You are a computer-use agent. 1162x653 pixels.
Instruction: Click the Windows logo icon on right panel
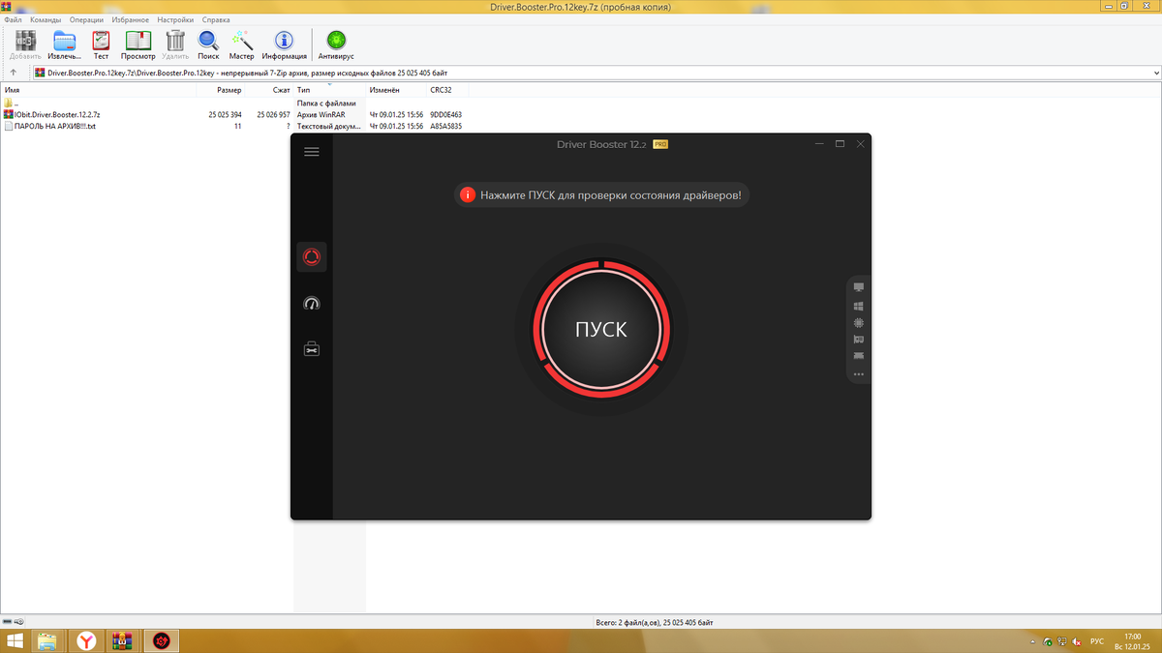point(859,306)
